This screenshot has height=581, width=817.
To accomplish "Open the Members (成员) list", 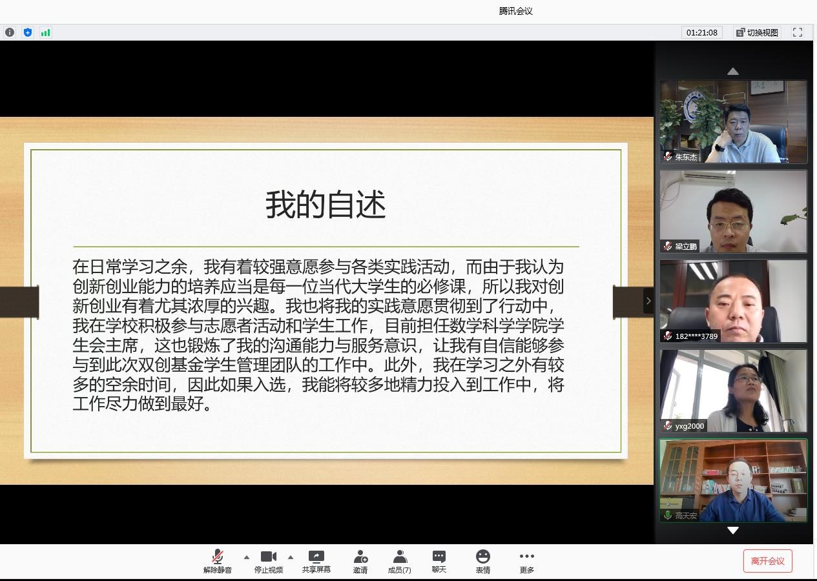I will [399, 561].
